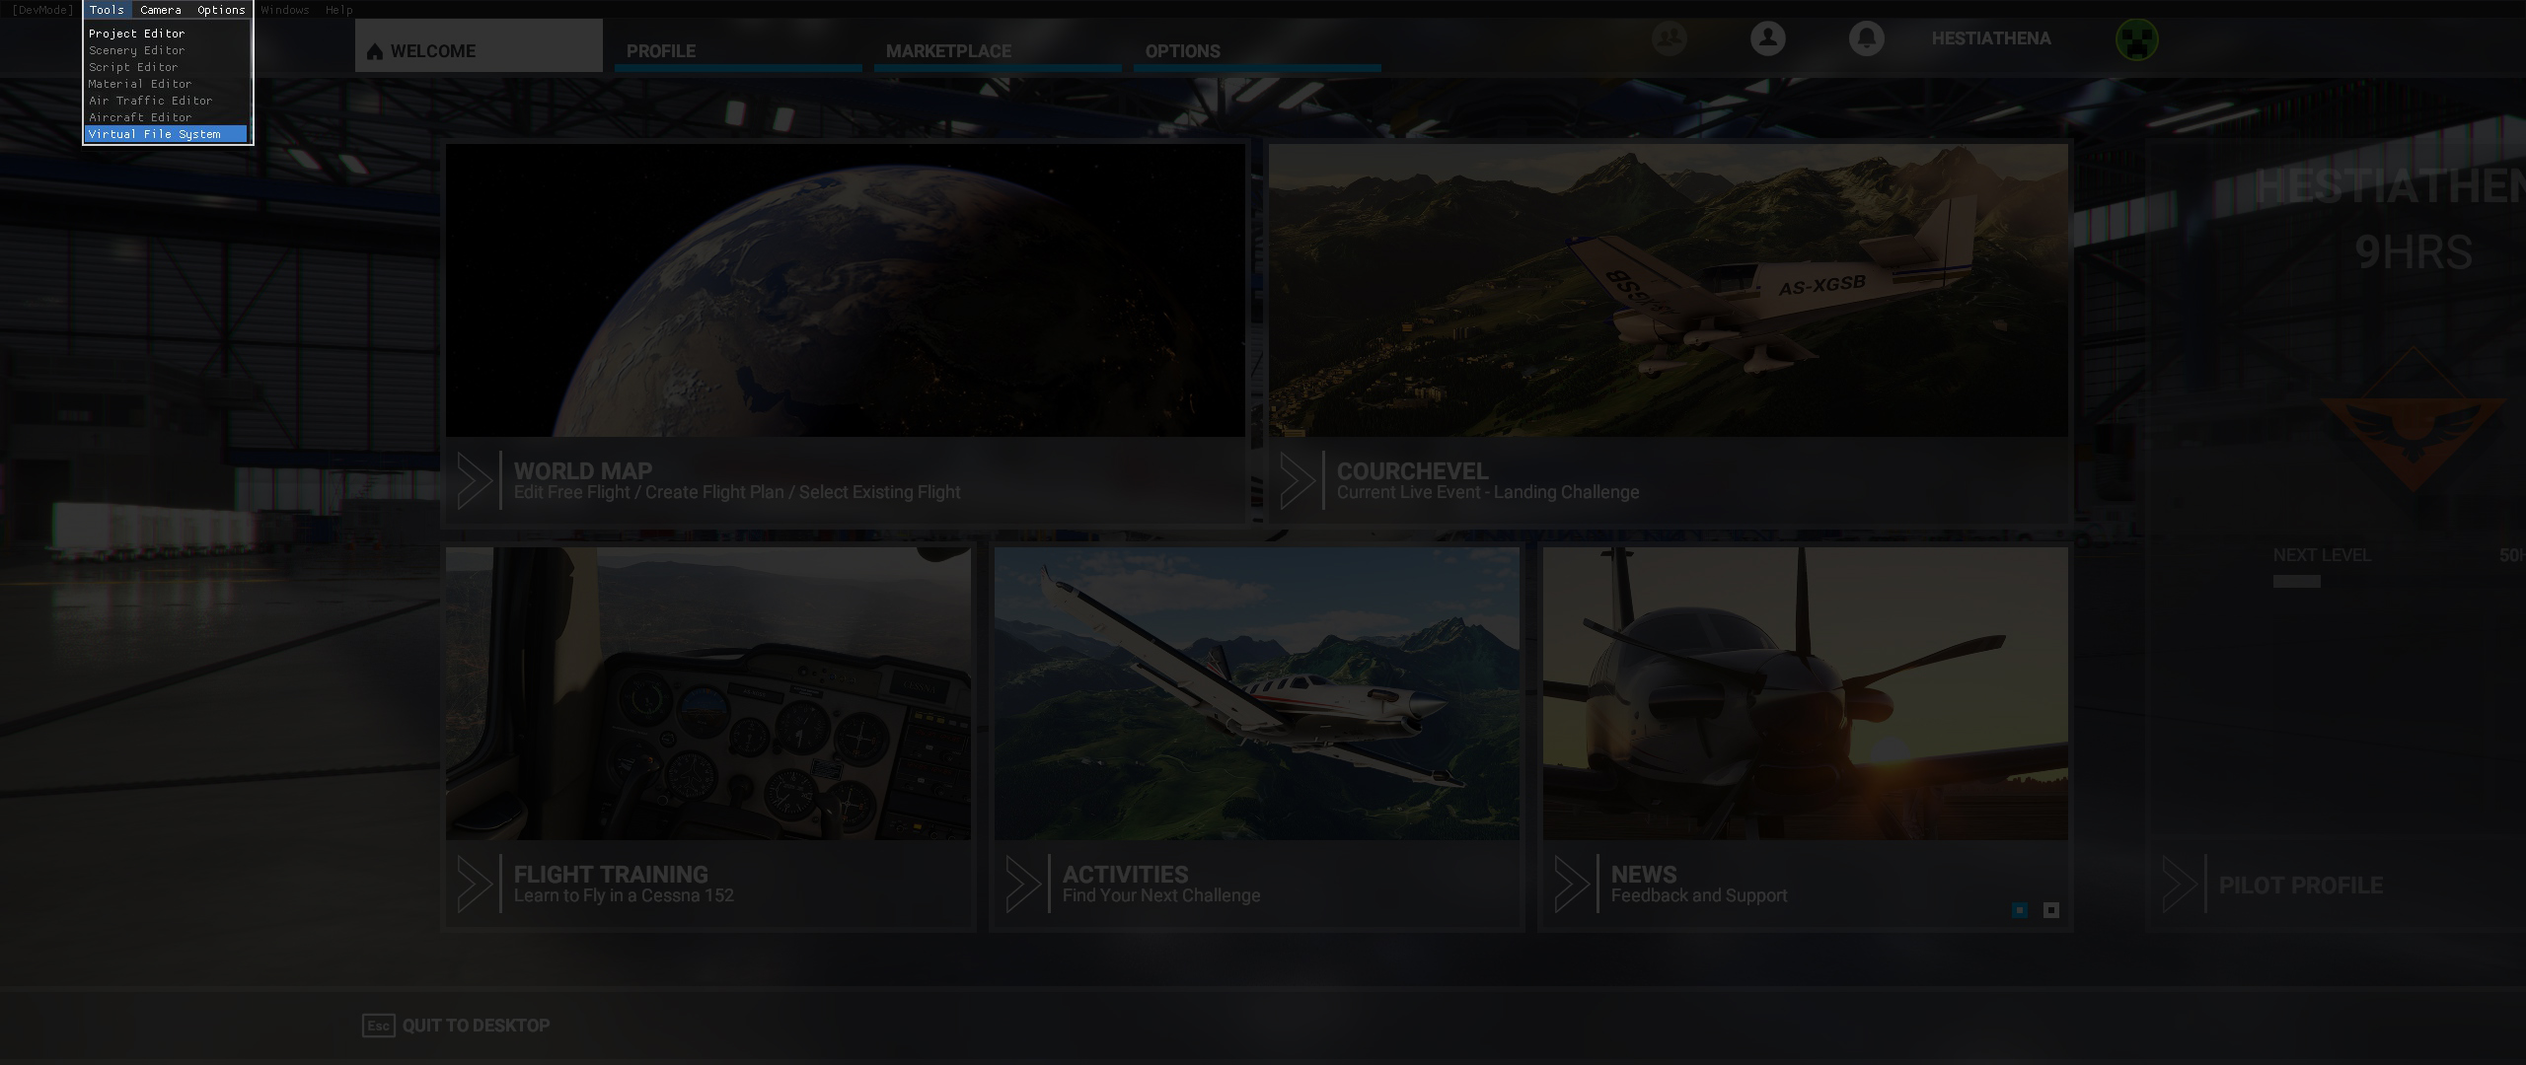2526x1065 pixels.
Task: Collapse the Tools dev menu
Action: 107,10
